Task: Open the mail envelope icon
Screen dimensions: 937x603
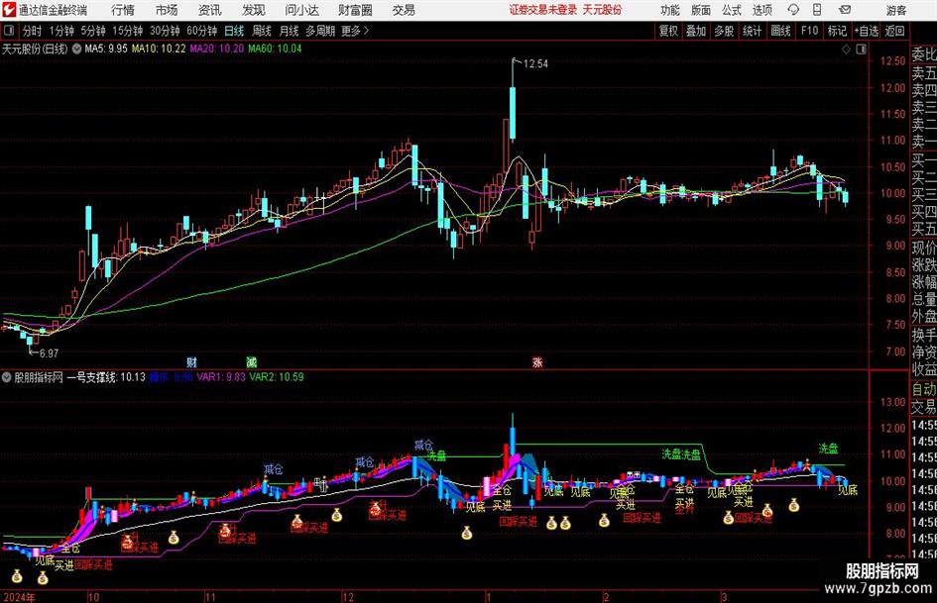Action: pos(845,10)
